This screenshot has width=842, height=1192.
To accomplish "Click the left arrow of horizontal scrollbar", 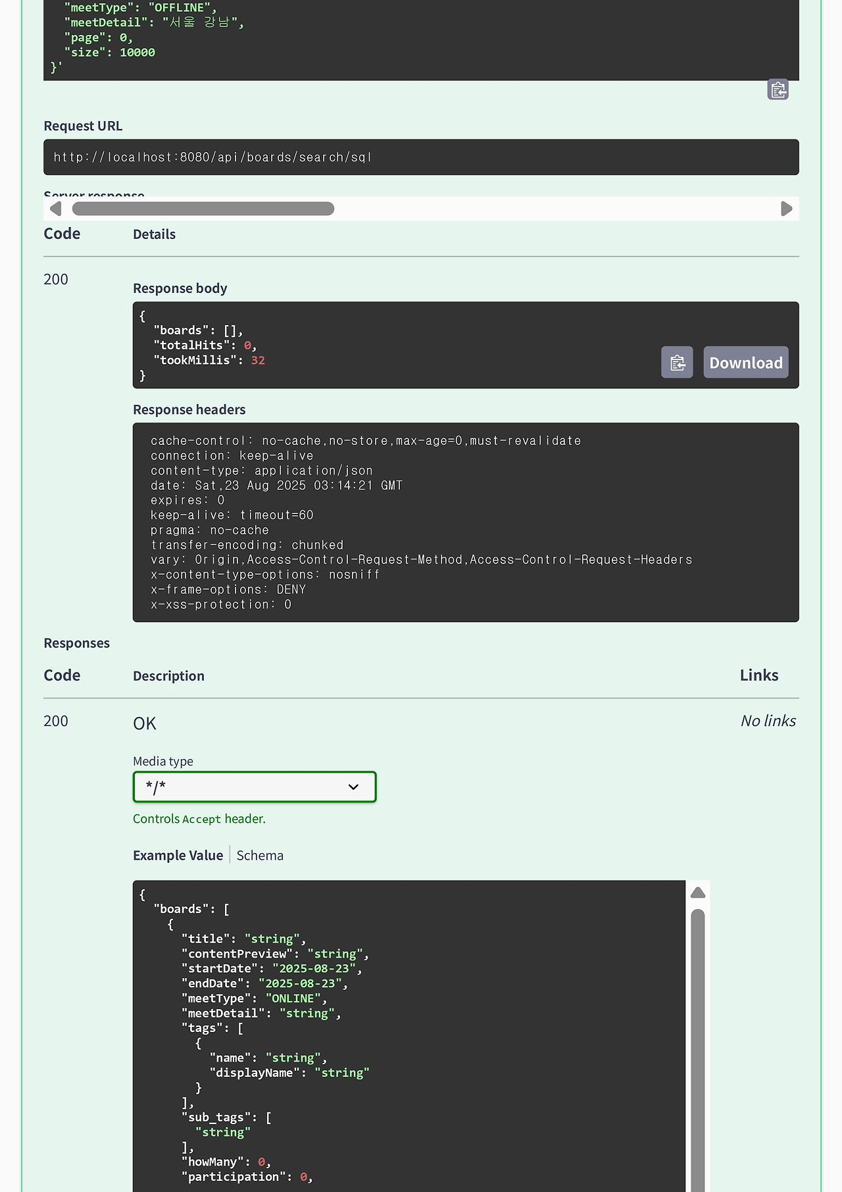I will click(56, 209).
